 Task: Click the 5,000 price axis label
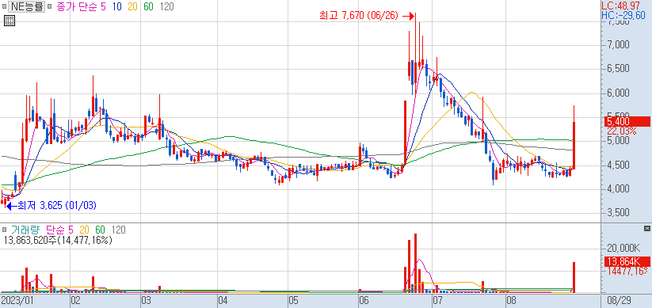618,141
